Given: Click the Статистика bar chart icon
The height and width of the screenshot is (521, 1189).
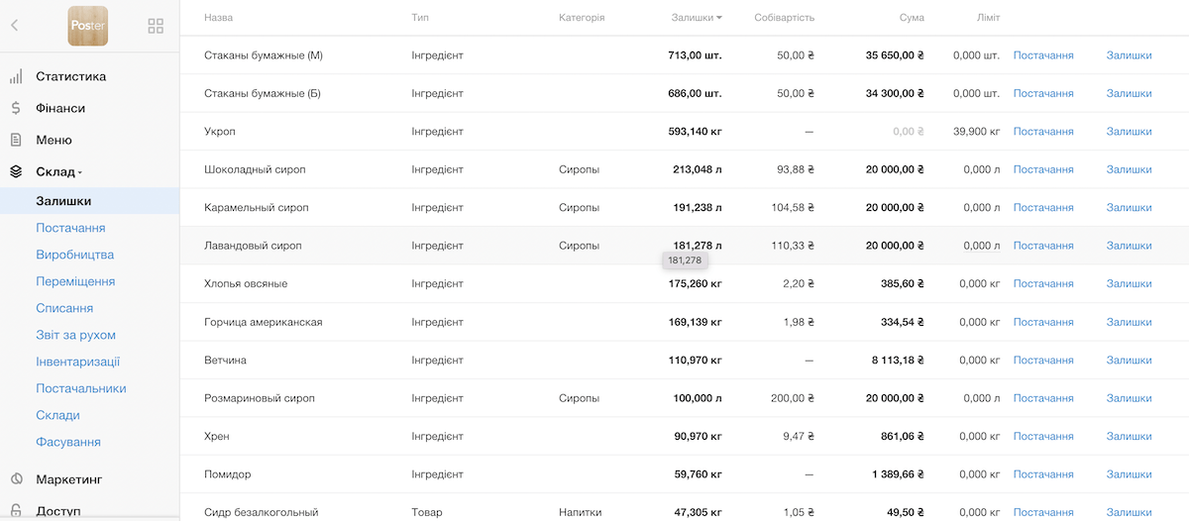Looking at the screenshot, I should click(x=16, y=77).
